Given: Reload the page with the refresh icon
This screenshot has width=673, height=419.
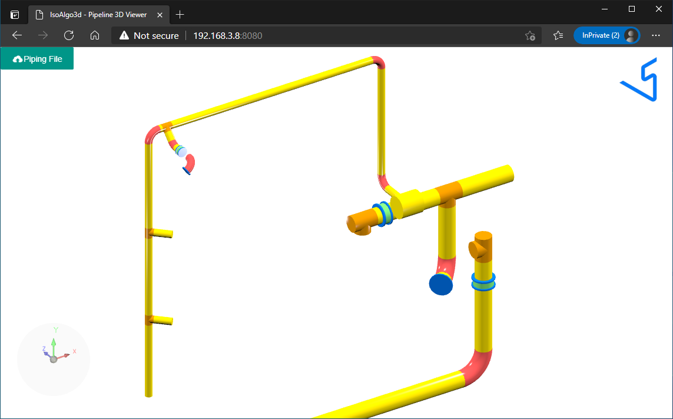Looking at the screenshot, I should click(x=69, y=36).
